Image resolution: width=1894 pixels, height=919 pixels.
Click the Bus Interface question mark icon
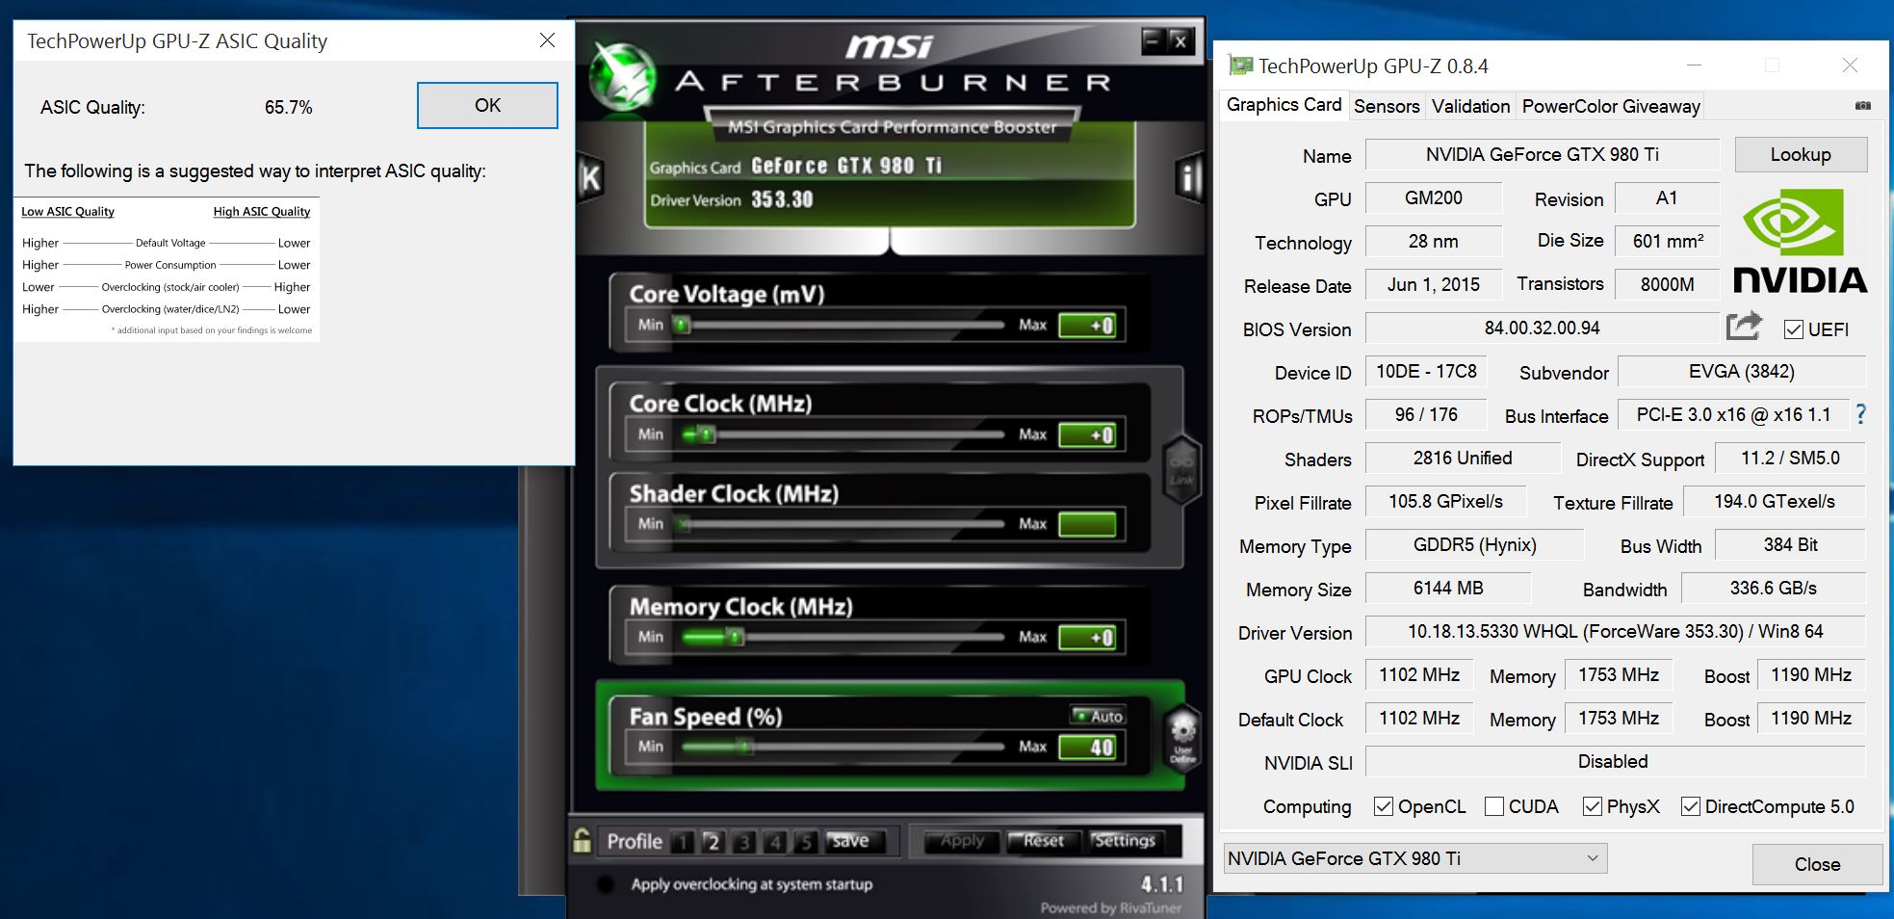[x=1860, y=414]
